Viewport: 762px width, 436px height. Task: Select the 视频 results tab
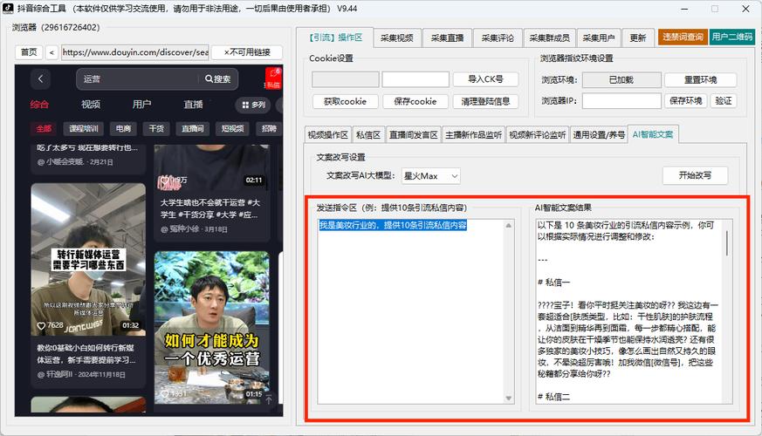pyautogui.click(x=91, y=105)
